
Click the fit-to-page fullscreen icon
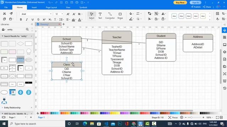pos(217,117)
